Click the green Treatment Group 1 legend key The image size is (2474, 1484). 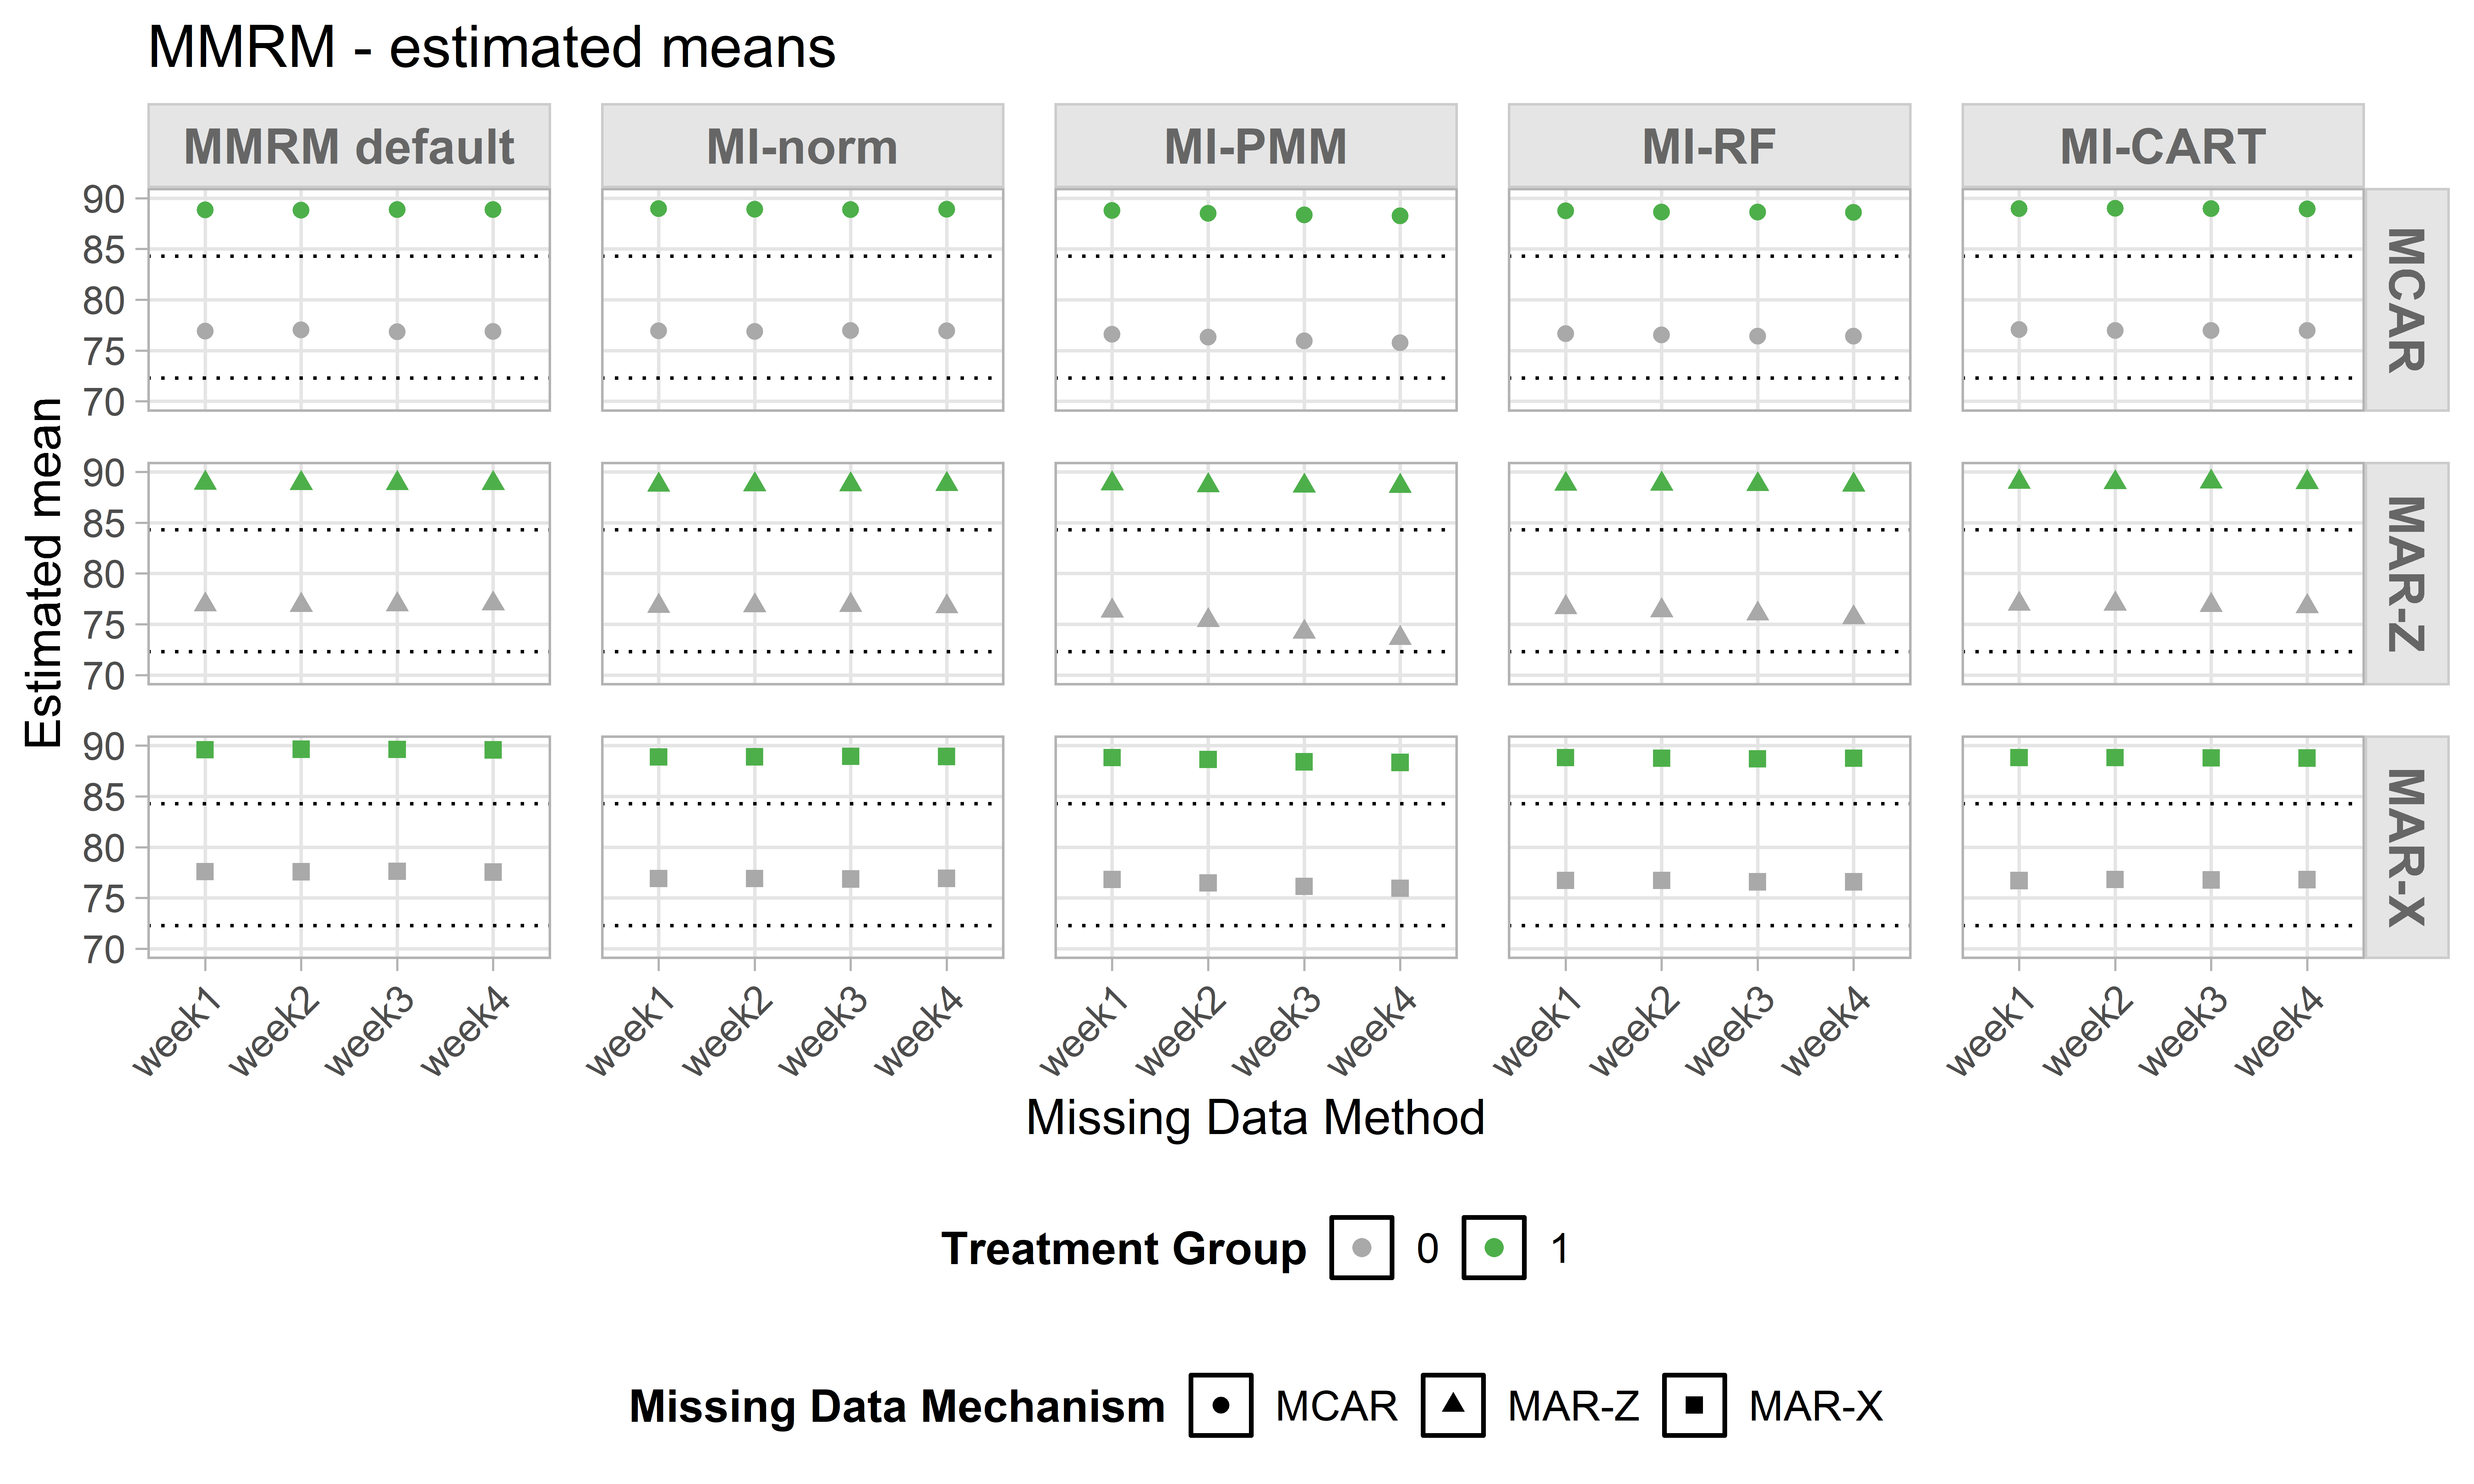[1494, 1248]
